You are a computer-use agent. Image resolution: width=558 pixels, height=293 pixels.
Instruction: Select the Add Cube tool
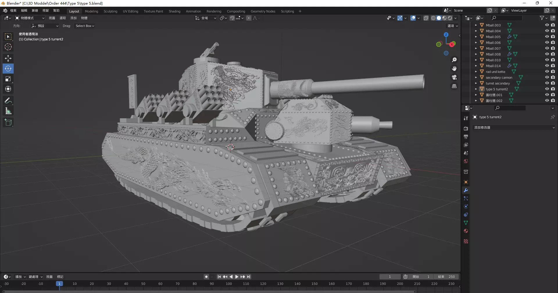8,123
